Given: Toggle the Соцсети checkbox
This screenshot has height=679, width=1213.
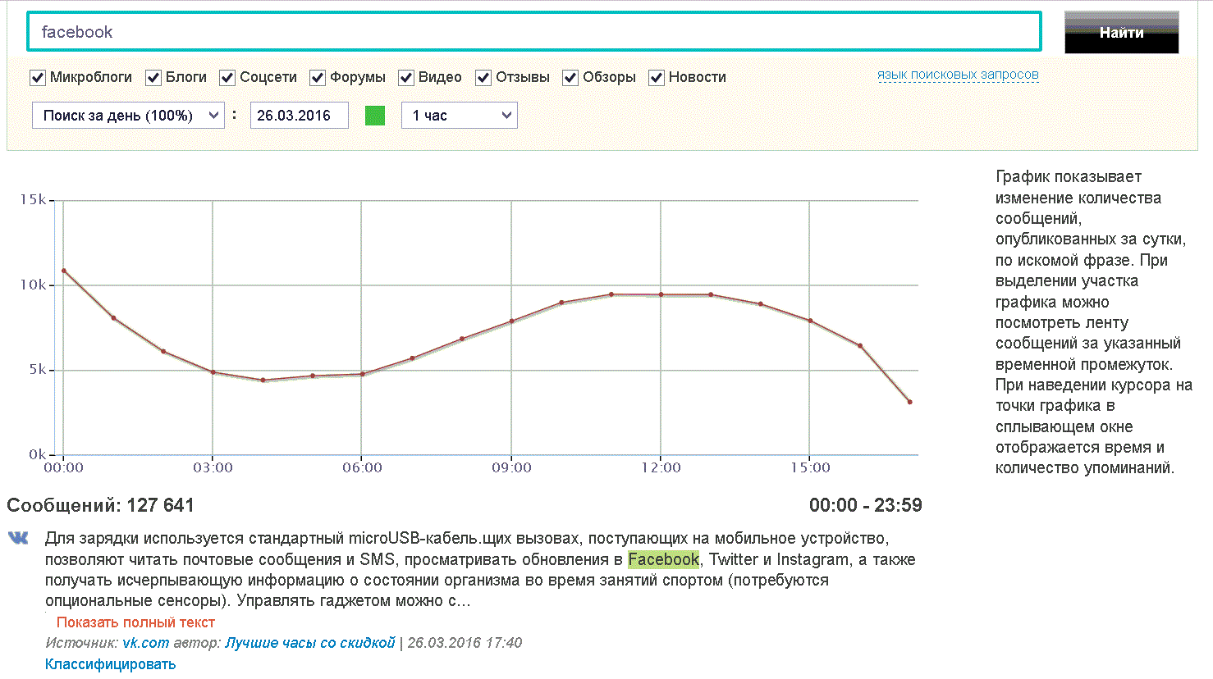Looking at the screenshot, I should click(227, 78).
